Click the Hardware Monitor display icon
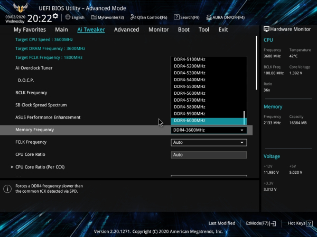The height and width of the screenshot is (237, 317). tap(266, 29)
